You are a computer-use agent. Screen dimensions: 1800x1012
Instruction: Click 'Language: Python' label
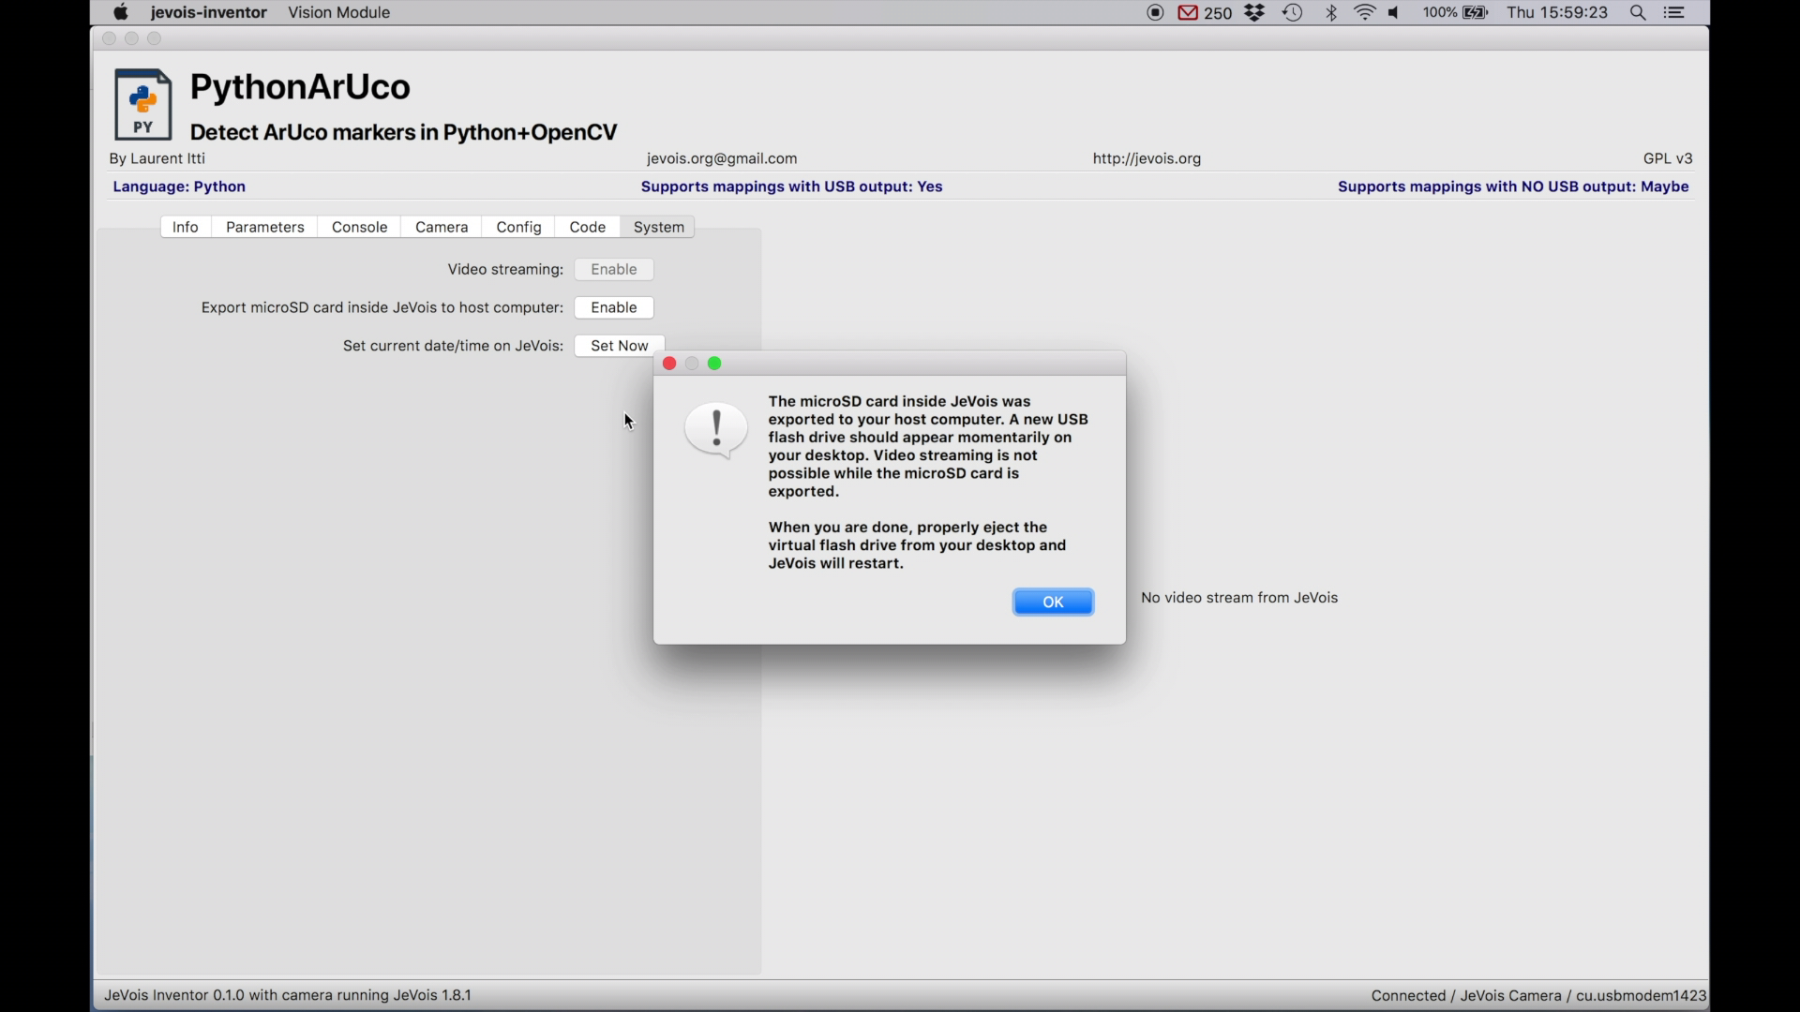point(179,187)
